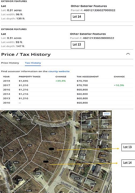Click the $56K lot price marker
The height and width of the screenshot is (193, 135).
pos(11,151)
